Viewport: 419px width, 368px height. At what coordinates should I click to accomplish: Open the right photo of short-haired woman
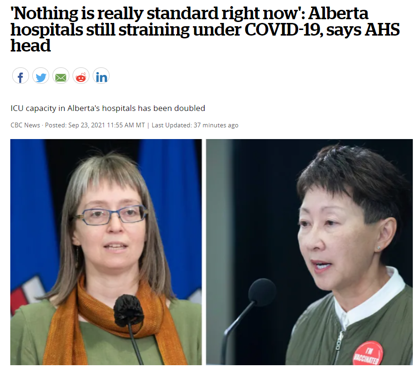tap(309, 252)
